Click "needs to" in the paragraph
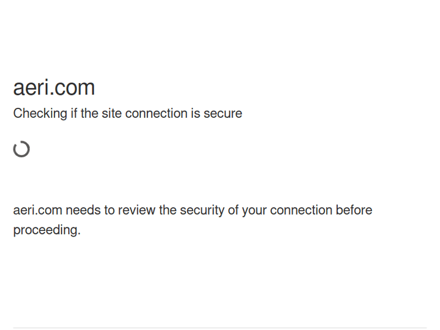Image resolution: width=440 pixels, height=330 pixels. (90, 210)
